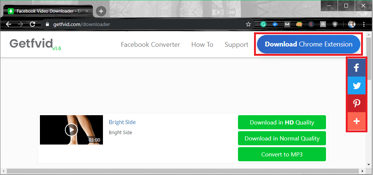Open the M extension icon
This screenshot has height=175, width=373.
pyautogui.click(x=287, y=24)
